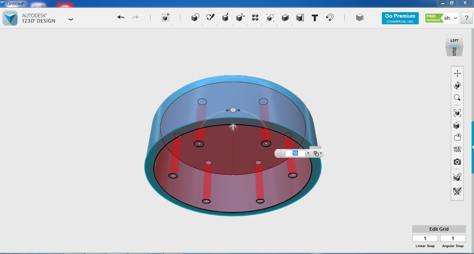Click the taper angle manipulator handle

(x=233, y=110)
